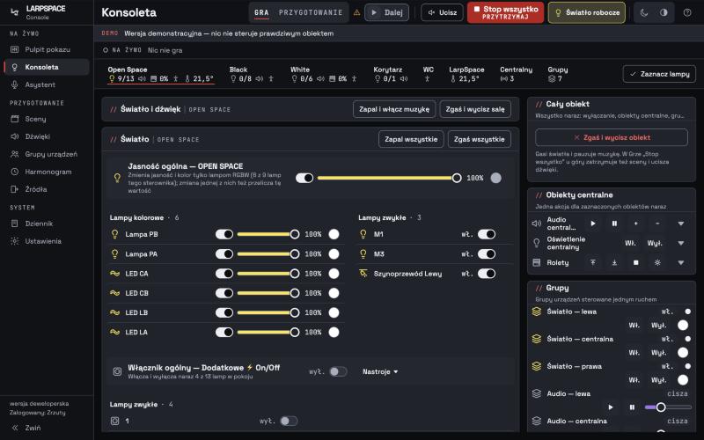Stop Rolety square icon
This screenshot has width=704, height=440.
[635, 262]
